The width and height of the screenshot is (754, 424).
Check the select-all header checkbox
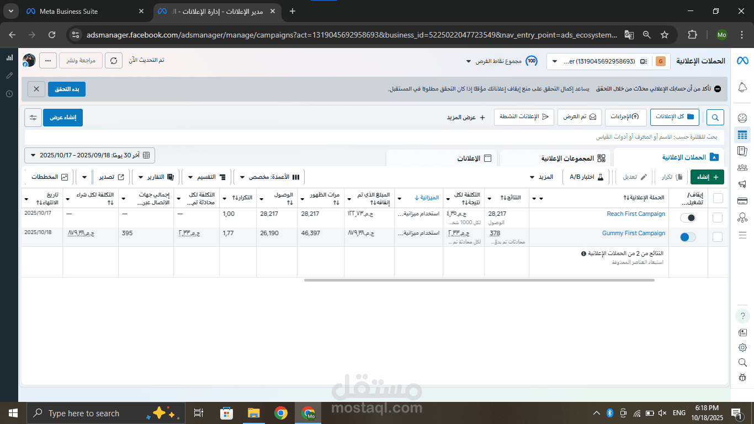pos(718,198)
